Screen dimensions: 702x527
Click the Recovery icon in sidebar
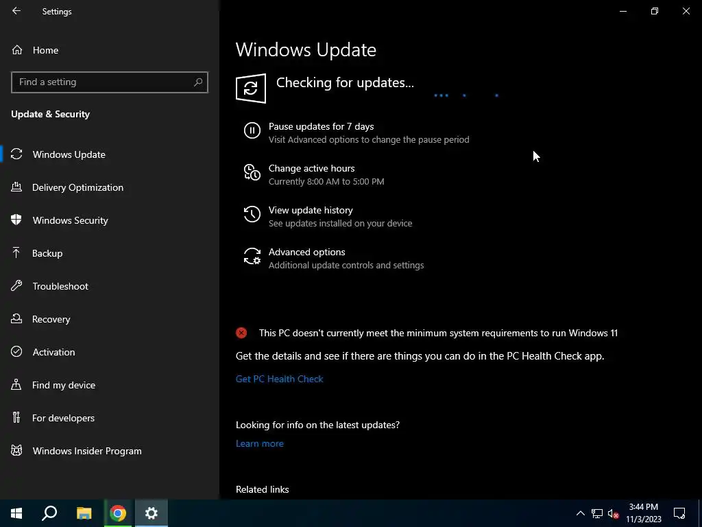coord(16,318)
